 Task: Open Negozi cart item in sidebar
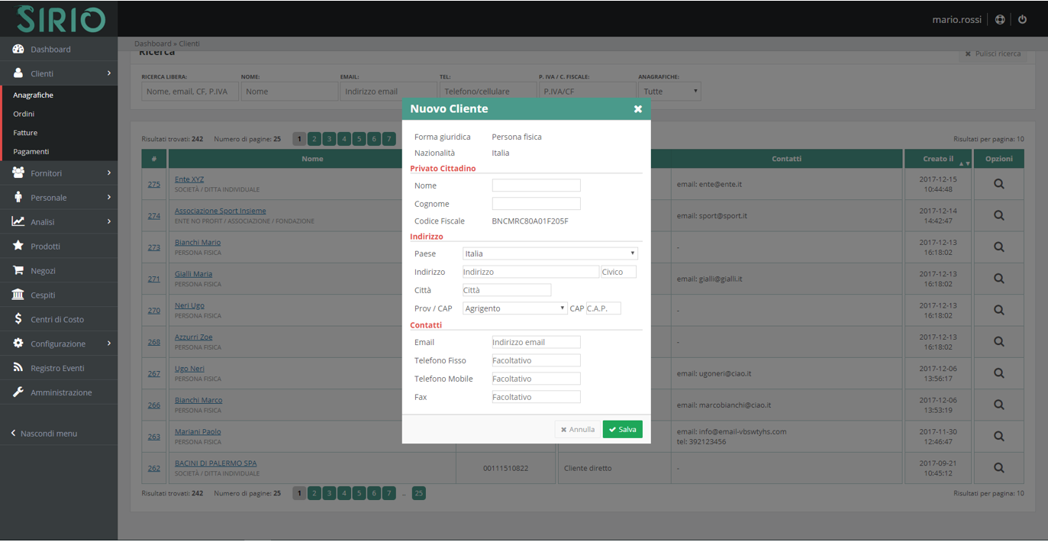[x=43, y=271]
